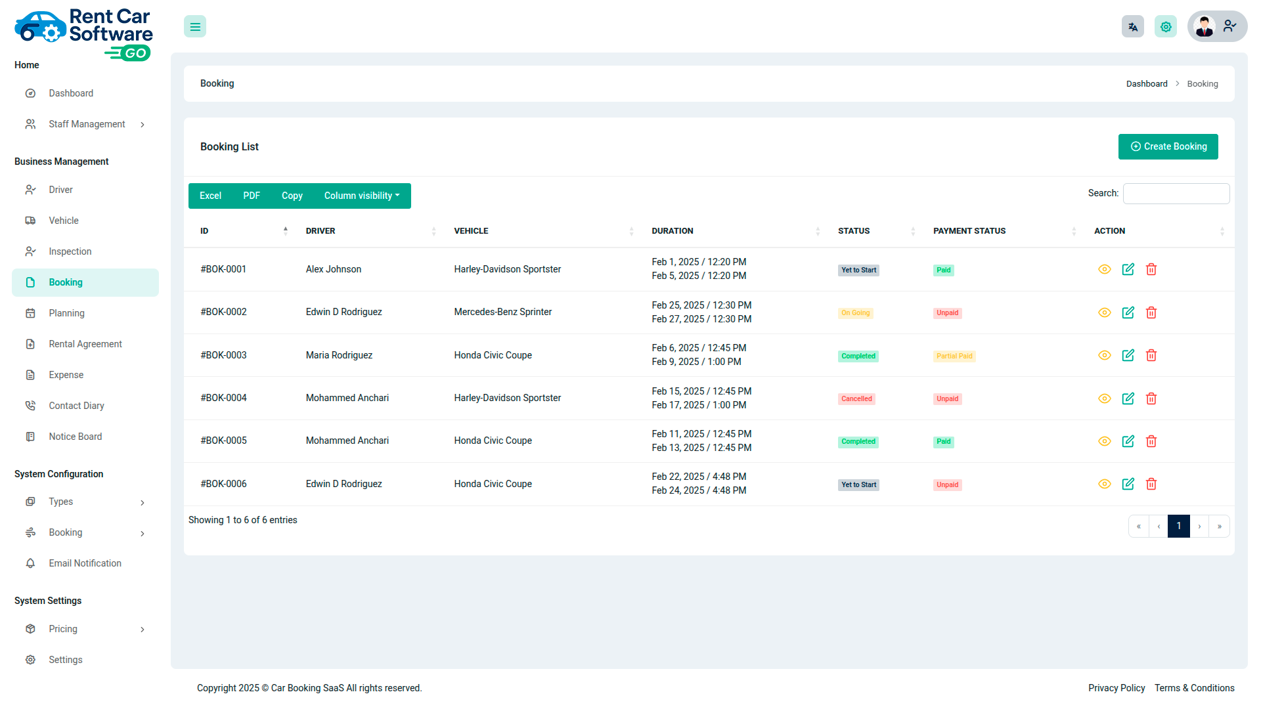The image size is (1261, 709).
Task: Sort the table by Payment Status column
Action: [1002, 231]
